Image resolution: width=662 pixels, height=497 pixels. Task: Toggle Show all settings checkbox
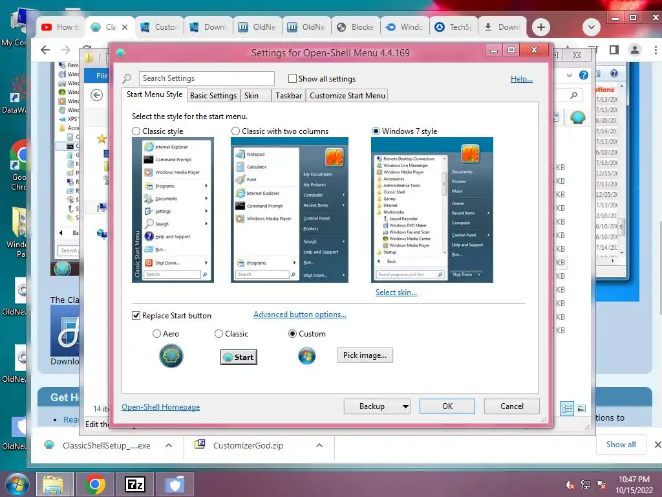pos(292,78)
